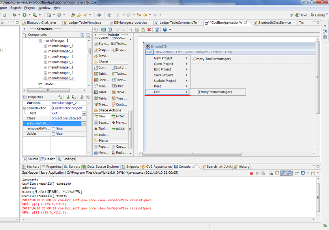The image size is (329, 230).
Task: Switch to the Source tab
Action: click(x=31, y=159)
